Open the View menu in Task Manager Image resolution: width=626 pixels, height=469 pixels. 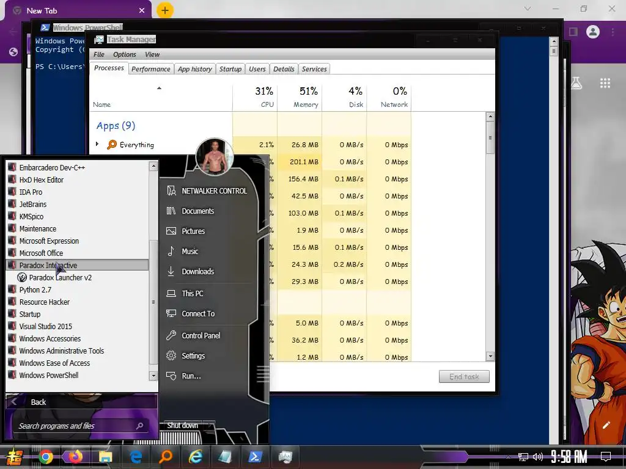[152, 54]
